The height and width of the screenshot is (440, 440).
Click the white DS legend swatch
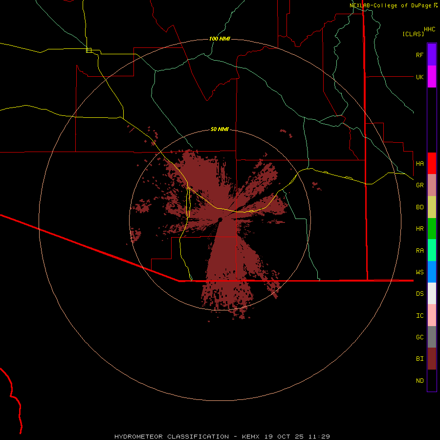pyautogui.click(x=432, y=293)
